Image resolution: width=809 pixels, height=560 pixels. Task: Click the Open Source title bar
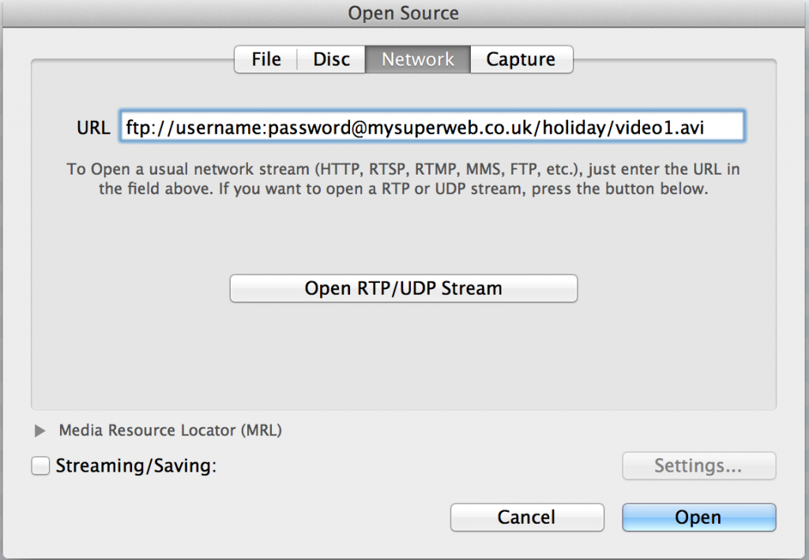[404, 13]
